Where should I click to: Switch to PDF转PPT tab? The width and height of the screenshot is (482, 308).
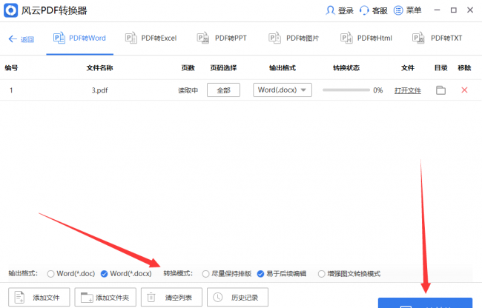click(222, 38)
